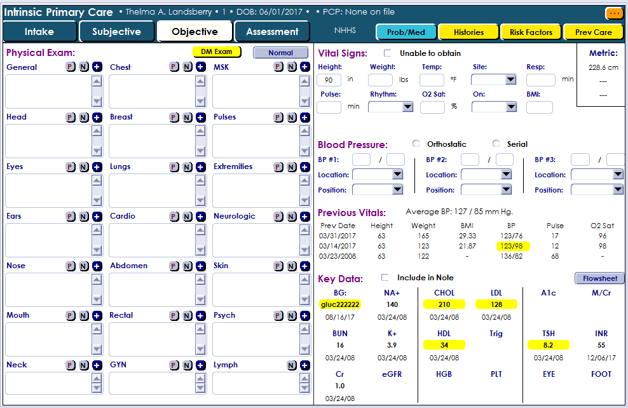The height and width of the screenshot is (408, 628).
Task: Select the Orthostatic radio button
Action: tap(416, 144)
